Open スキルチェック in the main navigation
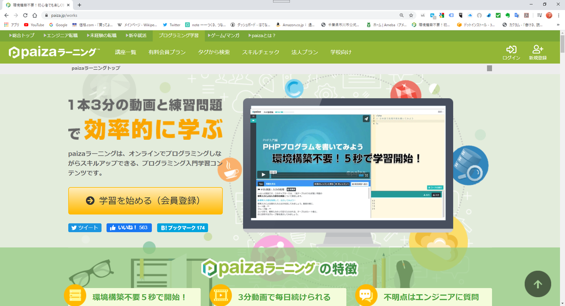The image size is (565, 306). coord(260,52)
